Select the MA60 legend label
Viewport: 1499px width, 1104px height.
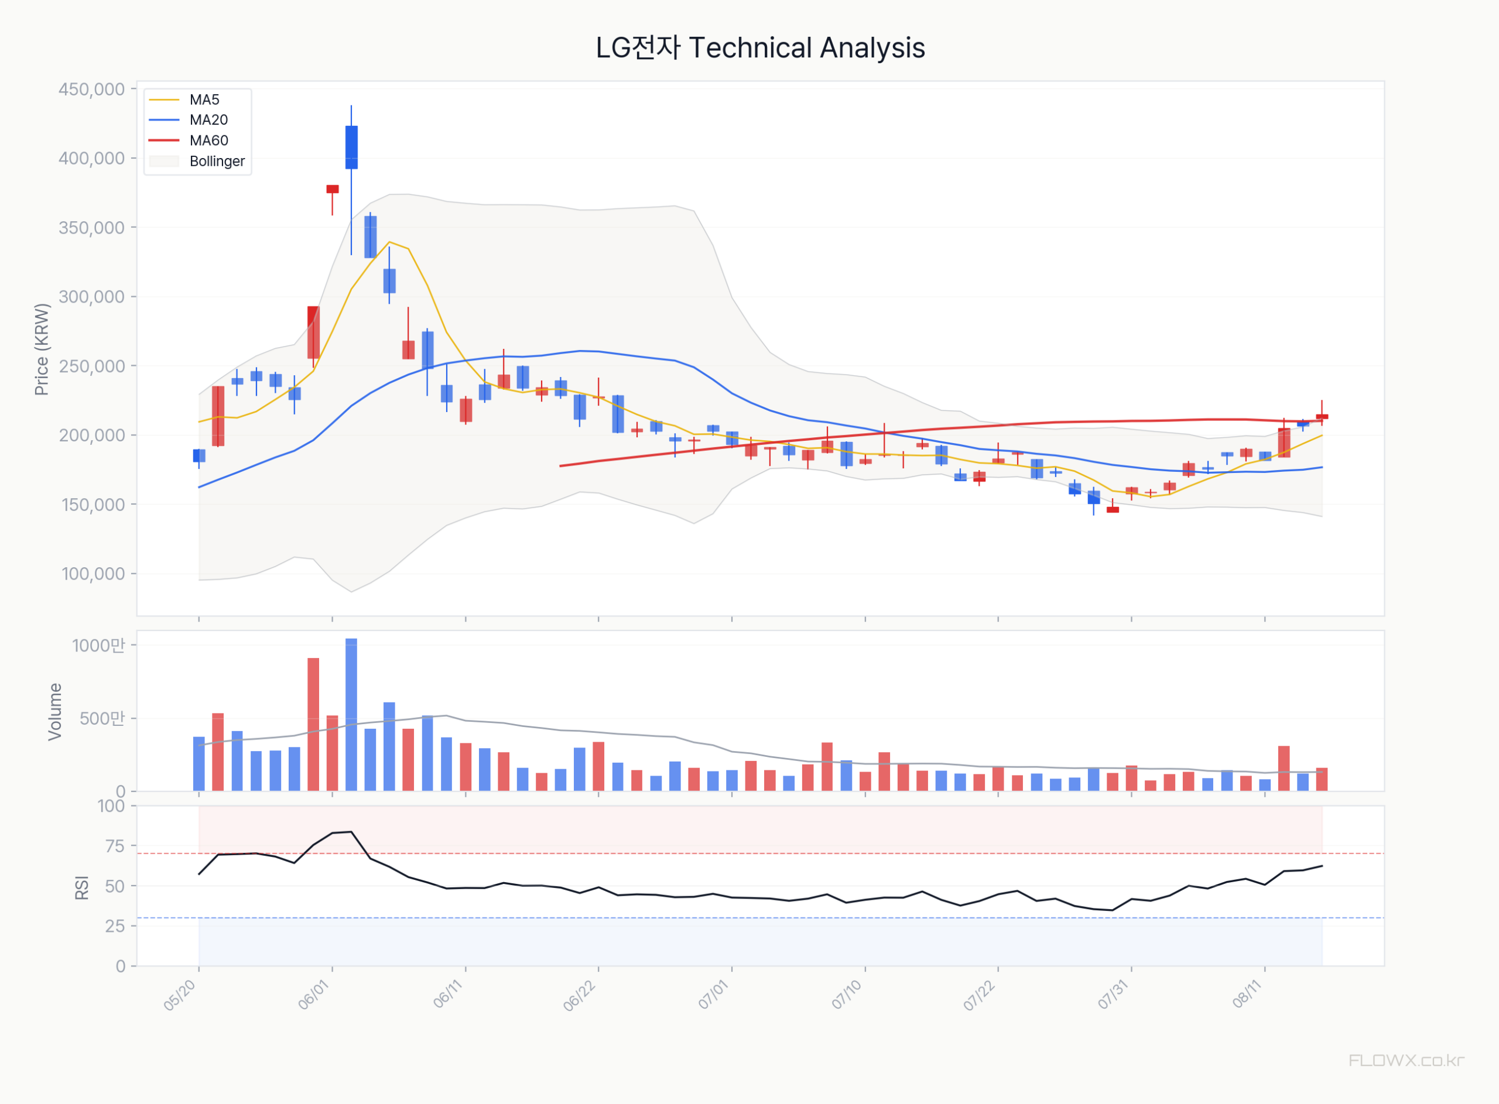[208, 140]
